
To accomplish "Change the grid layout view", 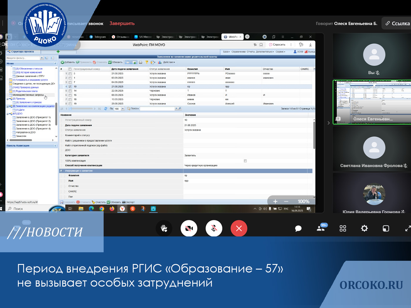I will tap(343, 229).
